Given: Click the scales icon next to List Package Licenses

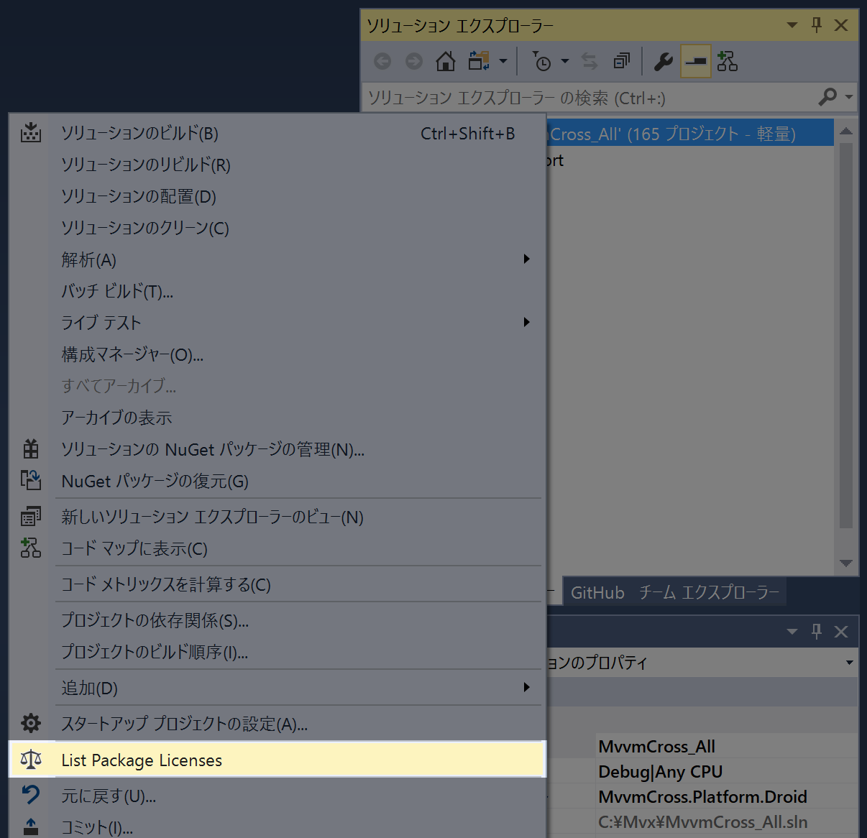Looking at the screenshot, I should tap(30, 760).
